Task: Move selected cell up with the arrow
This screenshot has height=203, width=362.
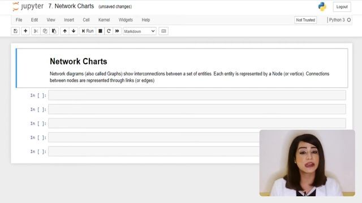Action: 64,31
